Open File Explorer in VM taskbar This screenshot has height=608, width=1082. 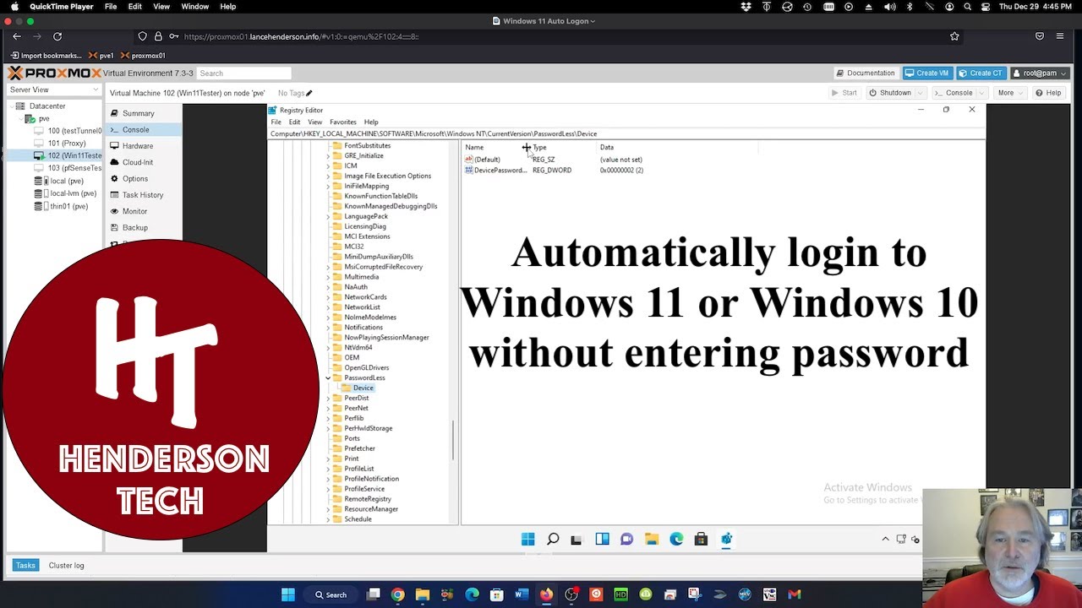pyautogui.click(x=652, y=539)
